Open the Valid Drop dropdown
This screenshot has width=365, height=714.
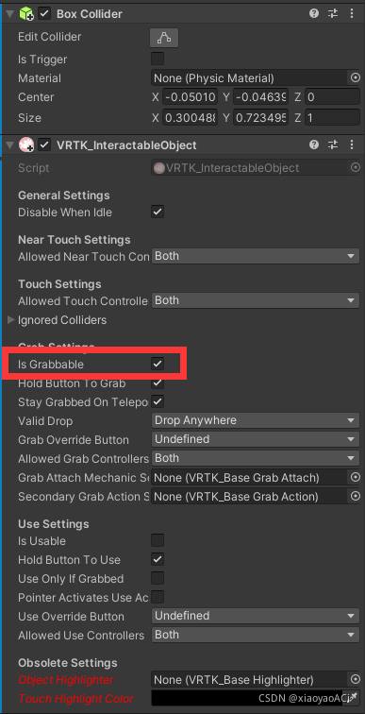pyautogui.click(x=255, y=420)
